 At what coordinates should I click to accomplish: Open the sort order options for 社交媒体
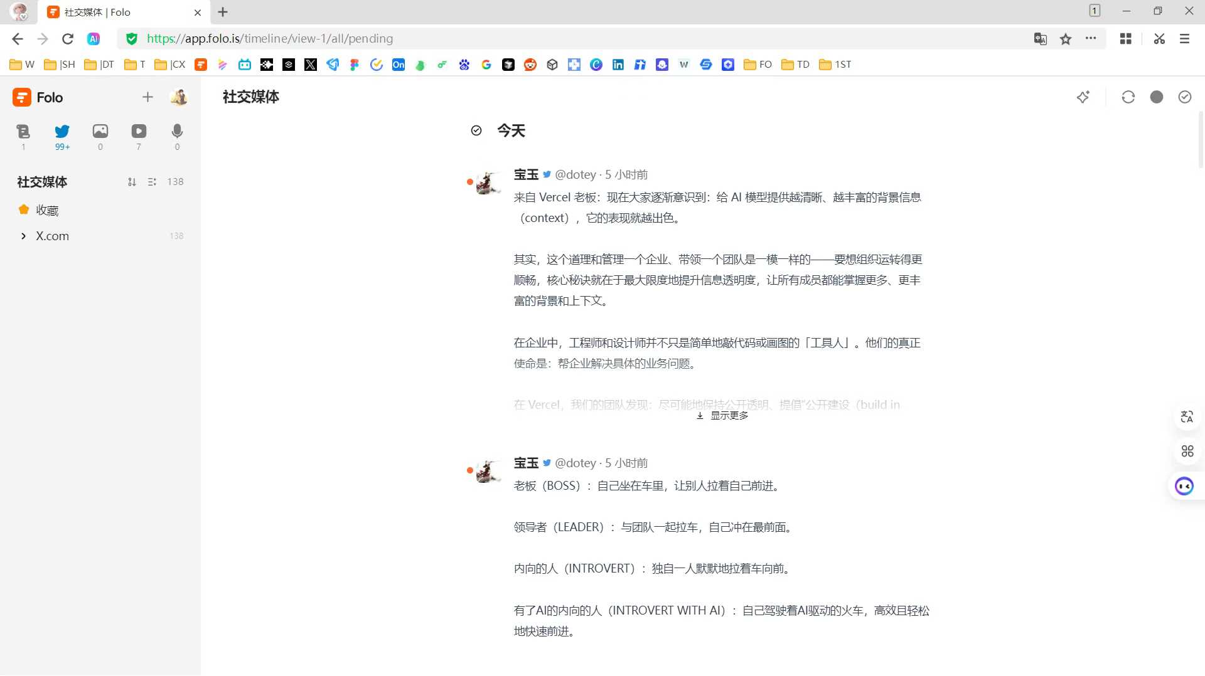tap(132, 182)
